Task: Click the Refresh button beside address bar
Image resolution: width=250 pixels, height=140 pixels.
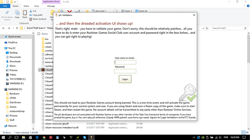Action: pos(207,28)
